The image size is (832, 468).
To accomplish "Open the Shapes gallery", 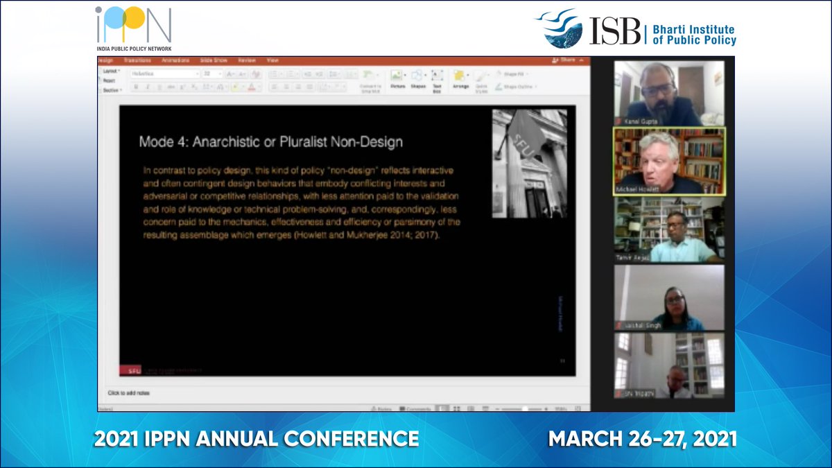I will pyautogui.click(x=418, y=79).
